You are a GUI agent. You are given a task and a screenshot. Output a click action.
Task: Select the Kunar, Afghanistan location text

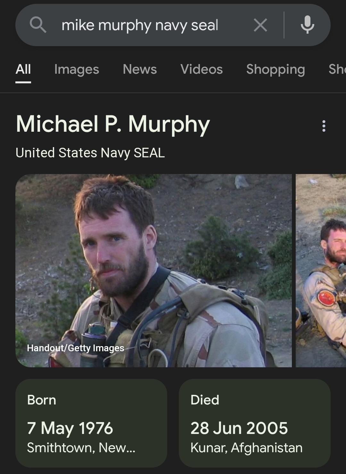pyautogui.click(x=246, y=448)
